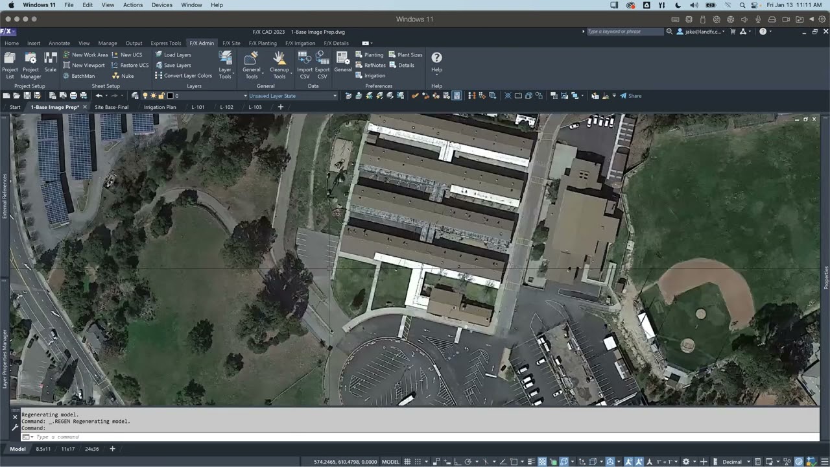
Task: Click the Scale tool icon
Action: click(50, 62)
